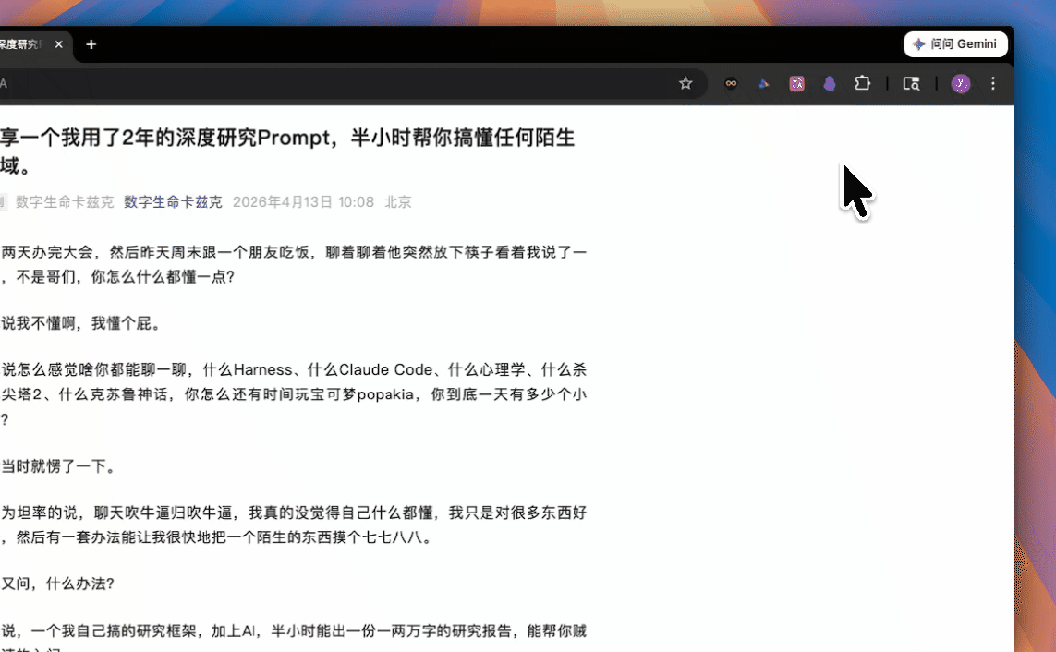The width and height of the screenshot is (1056, 652).
Task: Click the date 2026年4月13日 10:08
Action: 303,202
